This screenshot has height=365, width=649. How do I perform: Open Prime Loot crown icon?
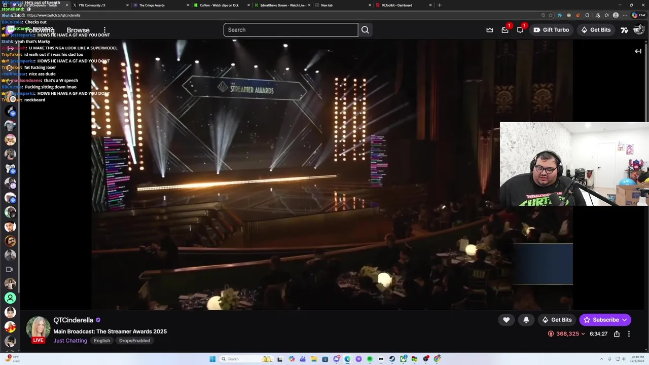tap(490, 30)
